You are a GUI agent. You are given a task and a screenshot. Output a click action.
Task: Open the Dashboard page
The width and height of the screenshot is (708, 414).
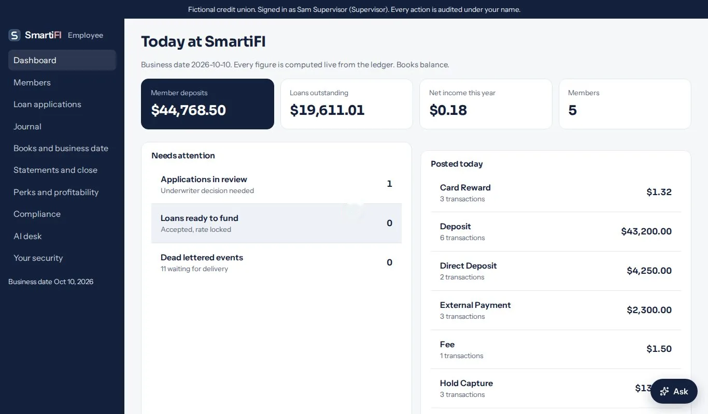pos(62,60)
